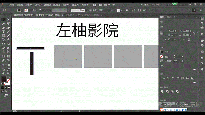Select the Eraser tool

click(8, 40)
